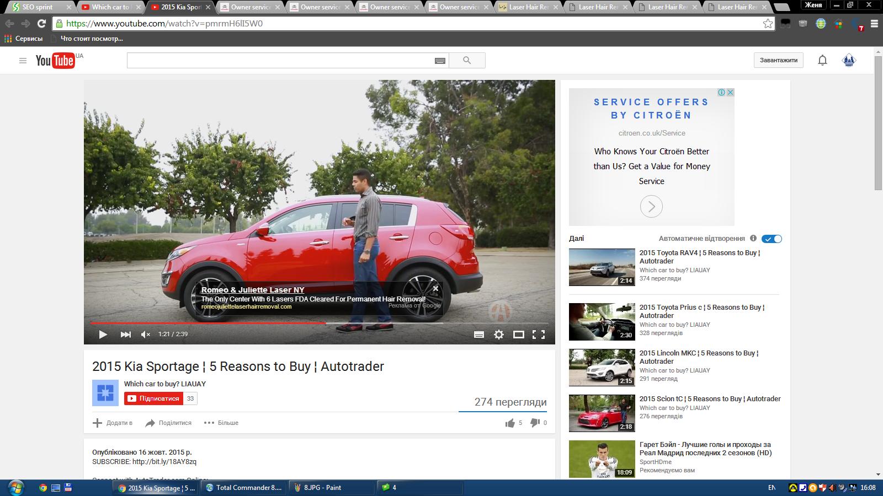Click the Завантажити upload button
Screen dimensions: 883x496
click(x=778, y=61)
